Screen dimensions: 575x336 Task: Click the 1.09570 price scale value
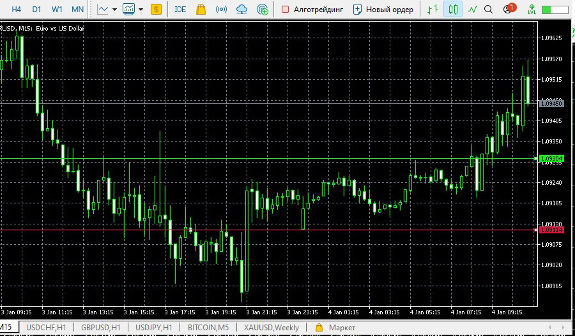[x=552, y=59]
